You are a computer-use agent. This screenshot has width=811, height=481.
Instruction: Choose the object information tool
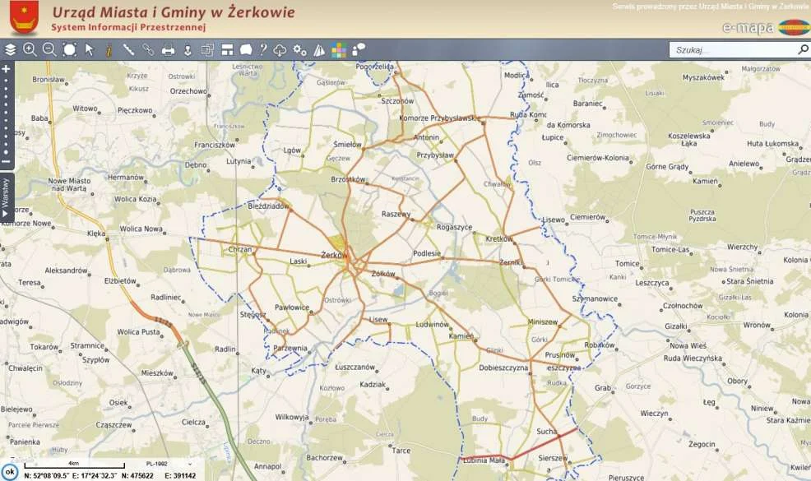point(109,50)
